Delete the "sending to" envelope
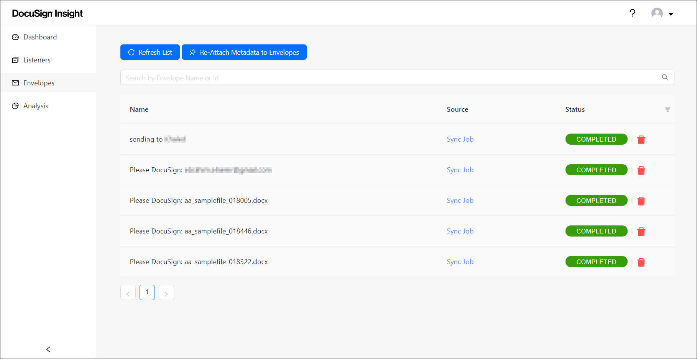The width and height of the screenshot is (697, 359). point(641,140)
